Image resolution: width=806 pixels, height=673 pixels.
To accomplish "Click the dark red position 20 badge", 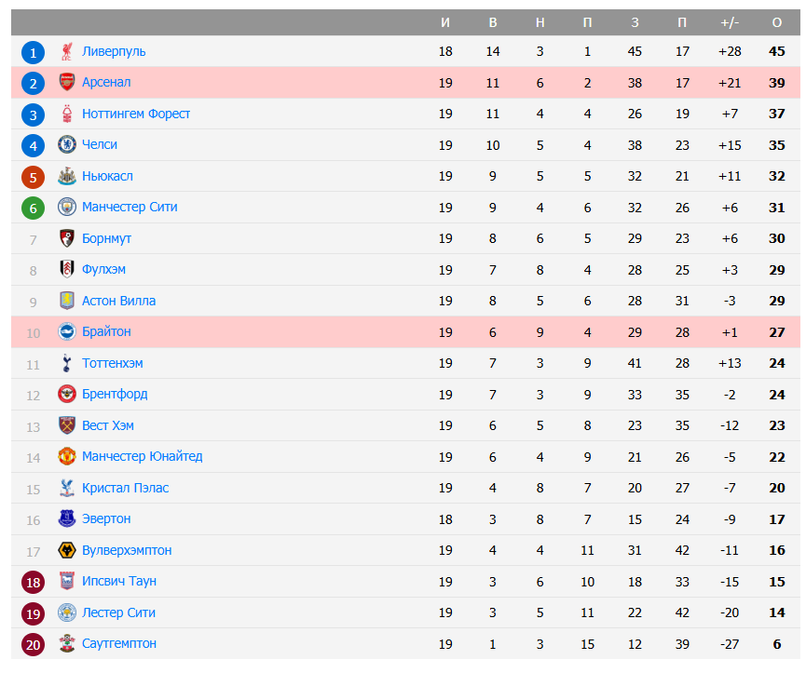I will tap(34, 644).
